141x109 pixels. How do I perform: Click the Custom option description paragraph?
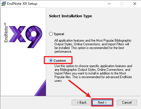click(x=93, y=73)
